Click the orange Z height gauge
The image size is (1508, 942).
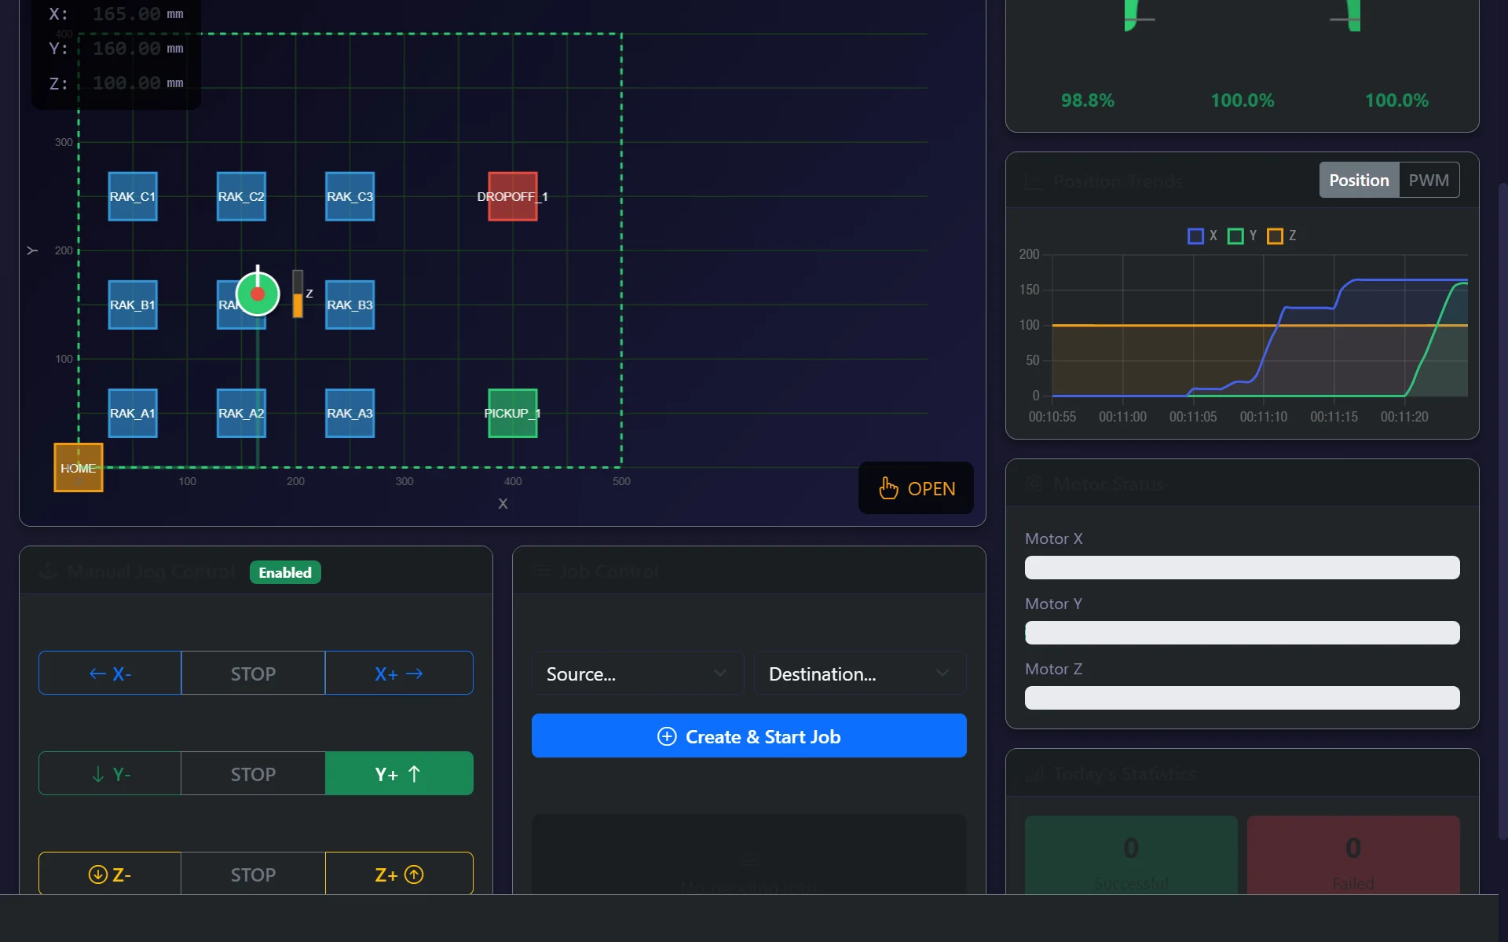click(x=298, y=294)
